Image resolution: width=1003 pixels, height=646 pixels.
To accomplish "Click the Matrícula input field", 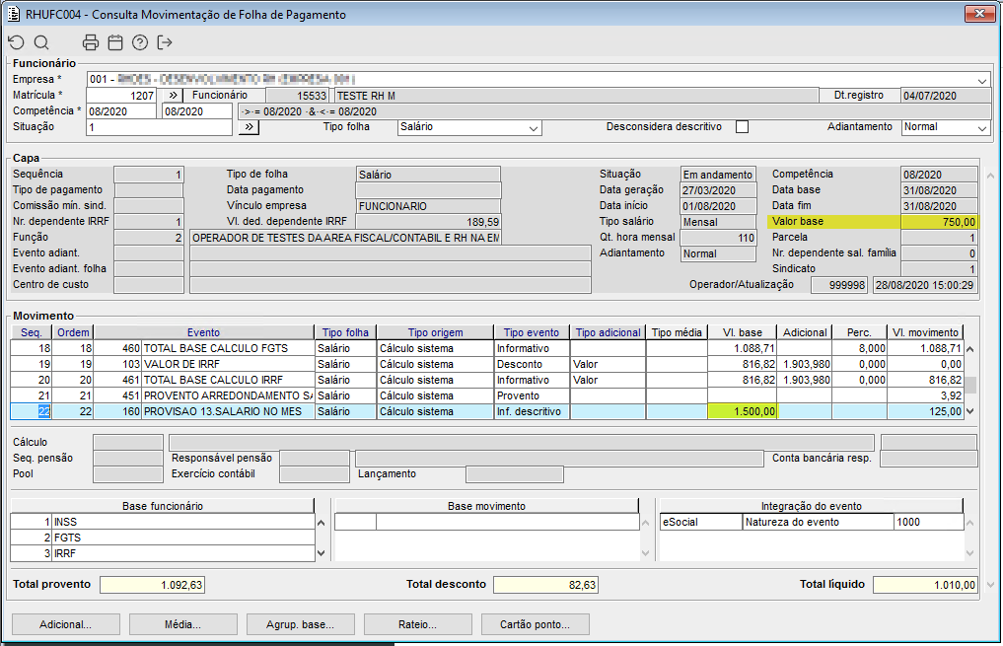I will point(121,96).
